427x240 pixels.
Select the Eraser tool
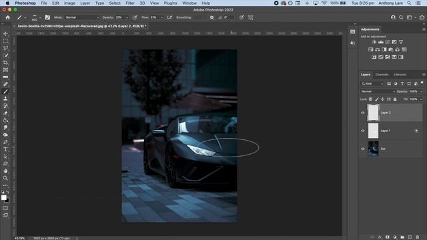(5, 113)
